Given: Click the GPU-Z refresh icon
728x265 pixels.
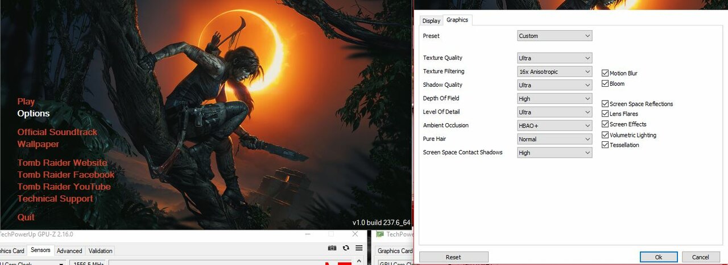Looking at the screenshot, I should (346, 248).
